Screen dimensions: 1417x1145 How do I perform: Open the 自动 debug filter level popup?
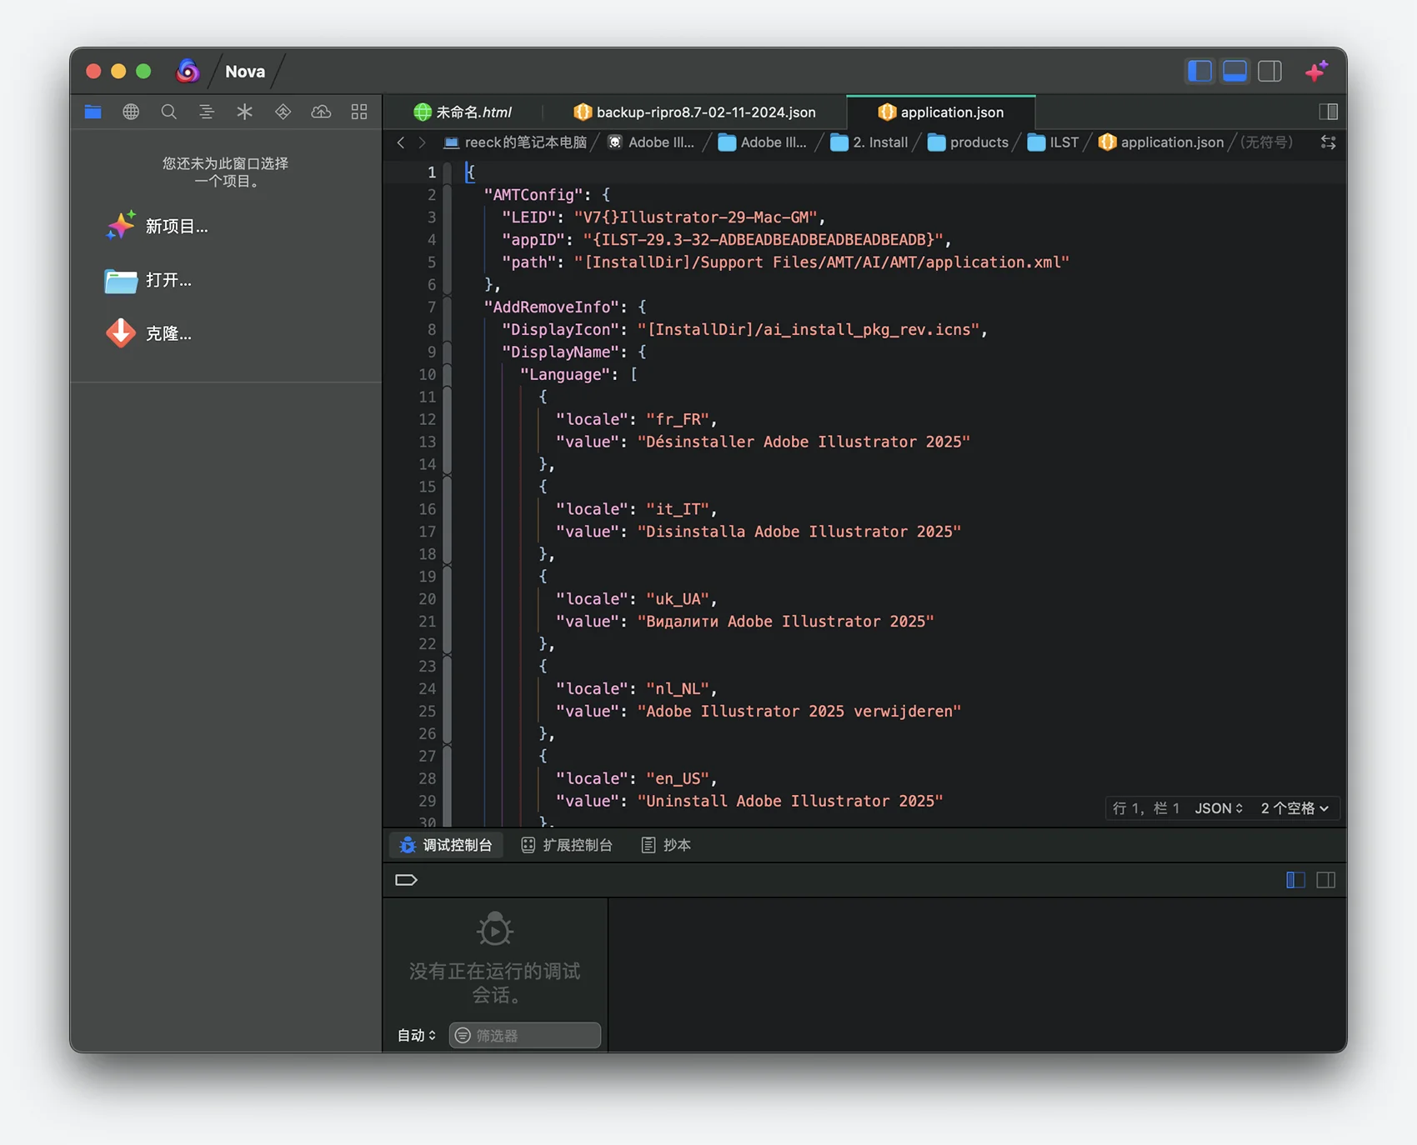tap(416, 1035)
